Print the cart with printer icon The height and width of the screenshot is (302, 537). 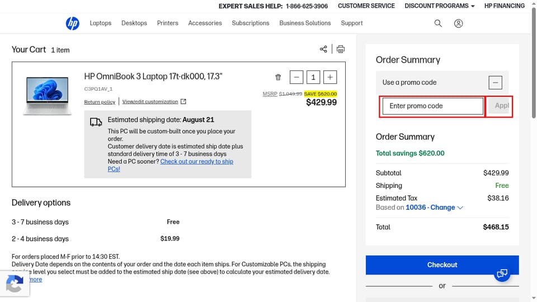click(341, 49)
